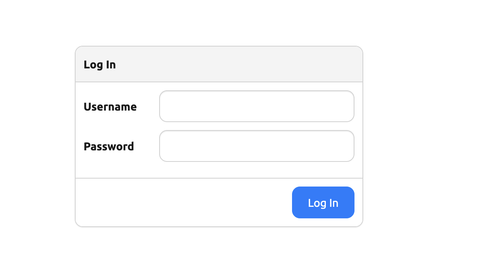Click the bold Username text

[x=110, y=107]
